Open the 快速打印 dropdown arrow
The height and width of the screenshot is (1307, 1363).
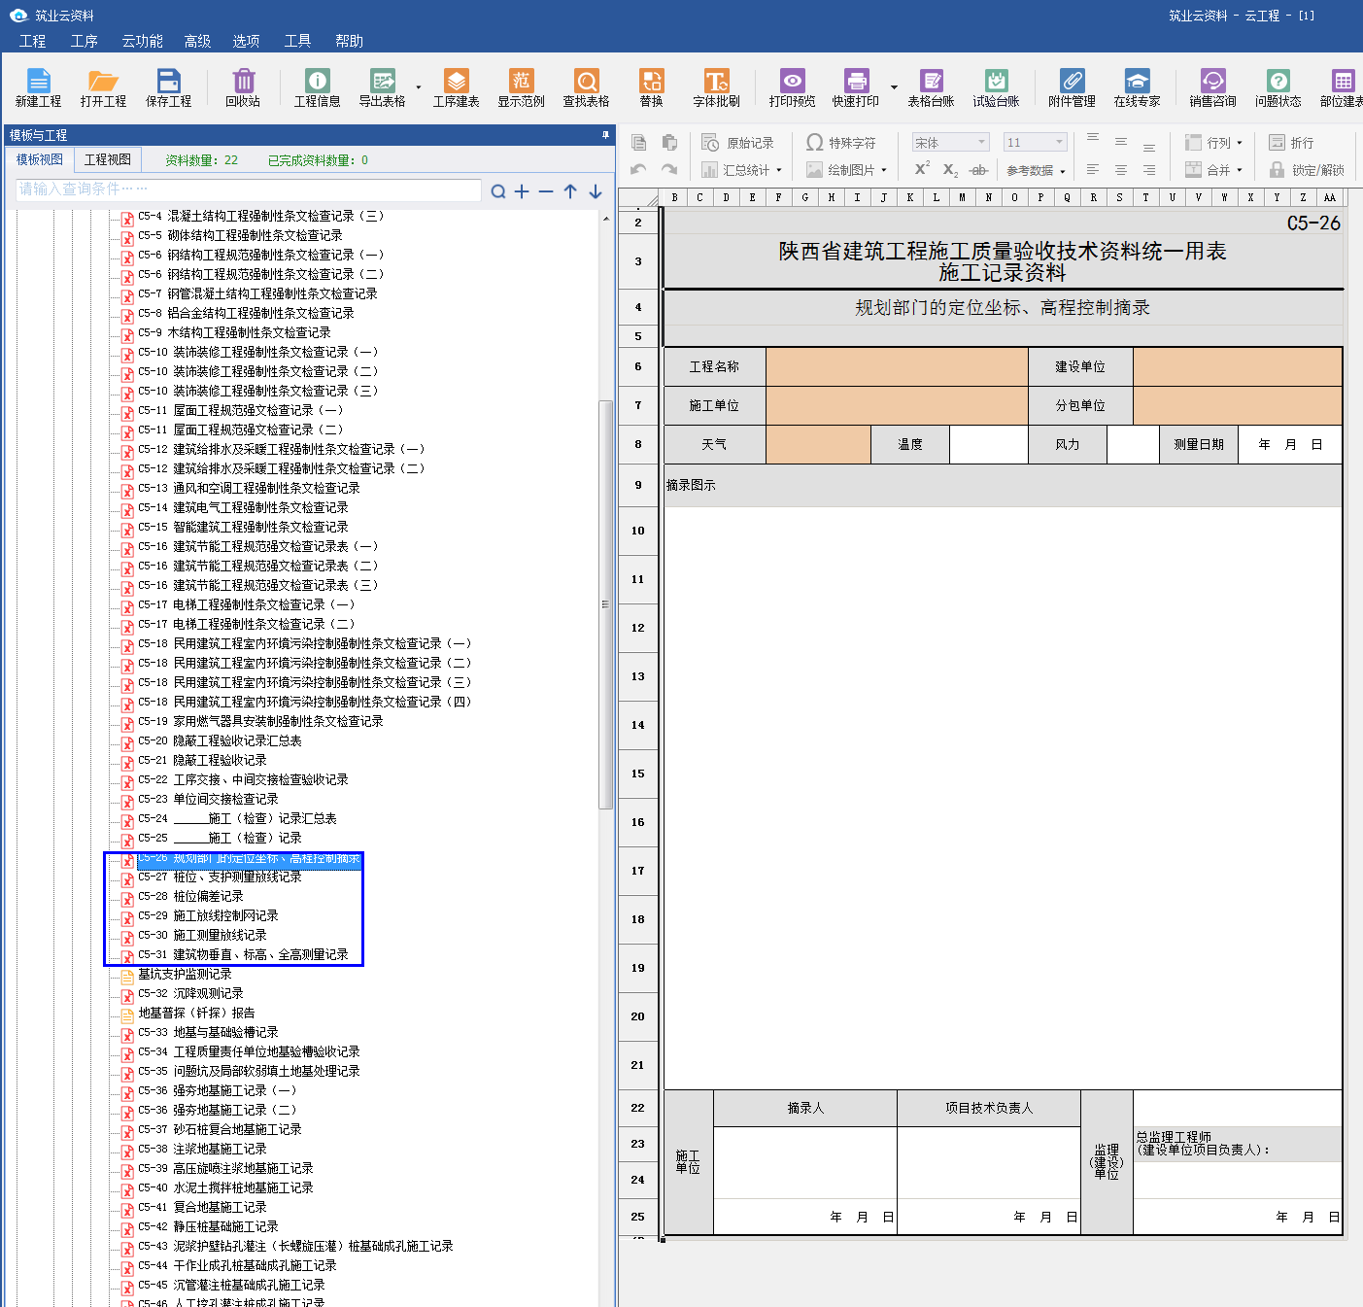coord(894,87)
